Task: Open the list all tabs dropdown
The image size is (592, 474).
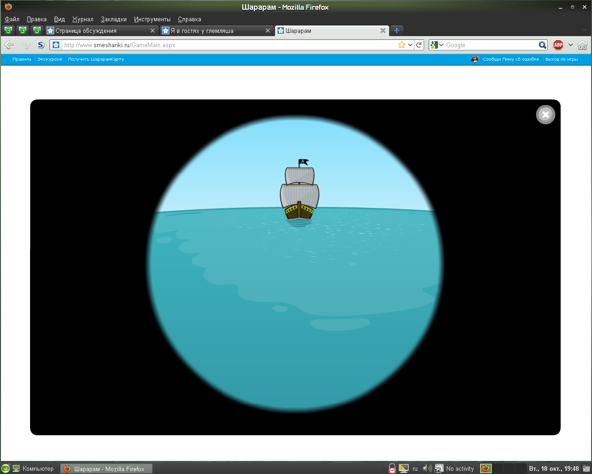Action: 585,31
